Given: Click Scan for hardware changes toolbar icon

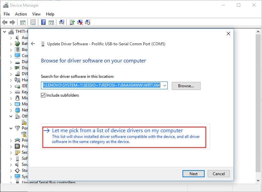Looking at the screenshot, I should [x=62, y=22].
